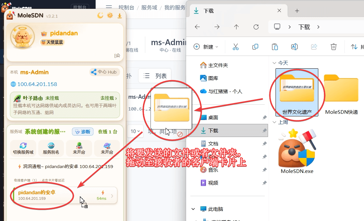This screenshot has width=364, height=221.
Task: Go back in File Explorer
Action: point(197,27)
